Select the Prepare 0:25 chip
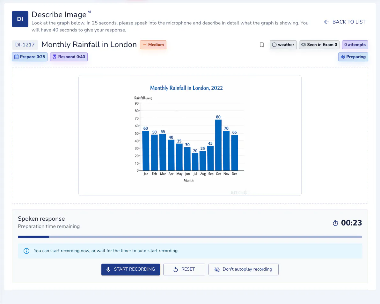 [x=30, y=57]
